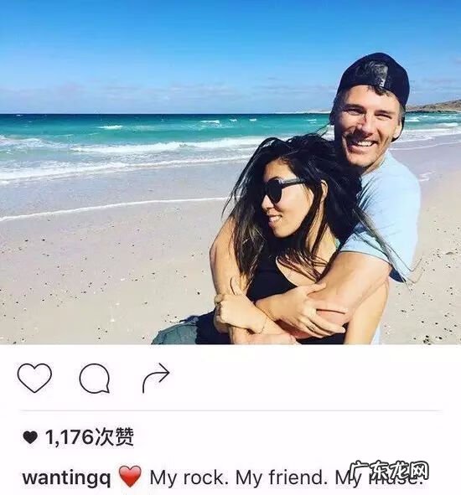This screenshot has width=461, height=495.
Task: Tap the distant headland on the horizon
Action: [x=434, y=106]
